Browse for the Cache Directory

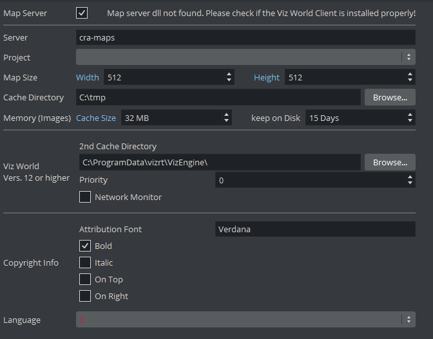(390, 97)
